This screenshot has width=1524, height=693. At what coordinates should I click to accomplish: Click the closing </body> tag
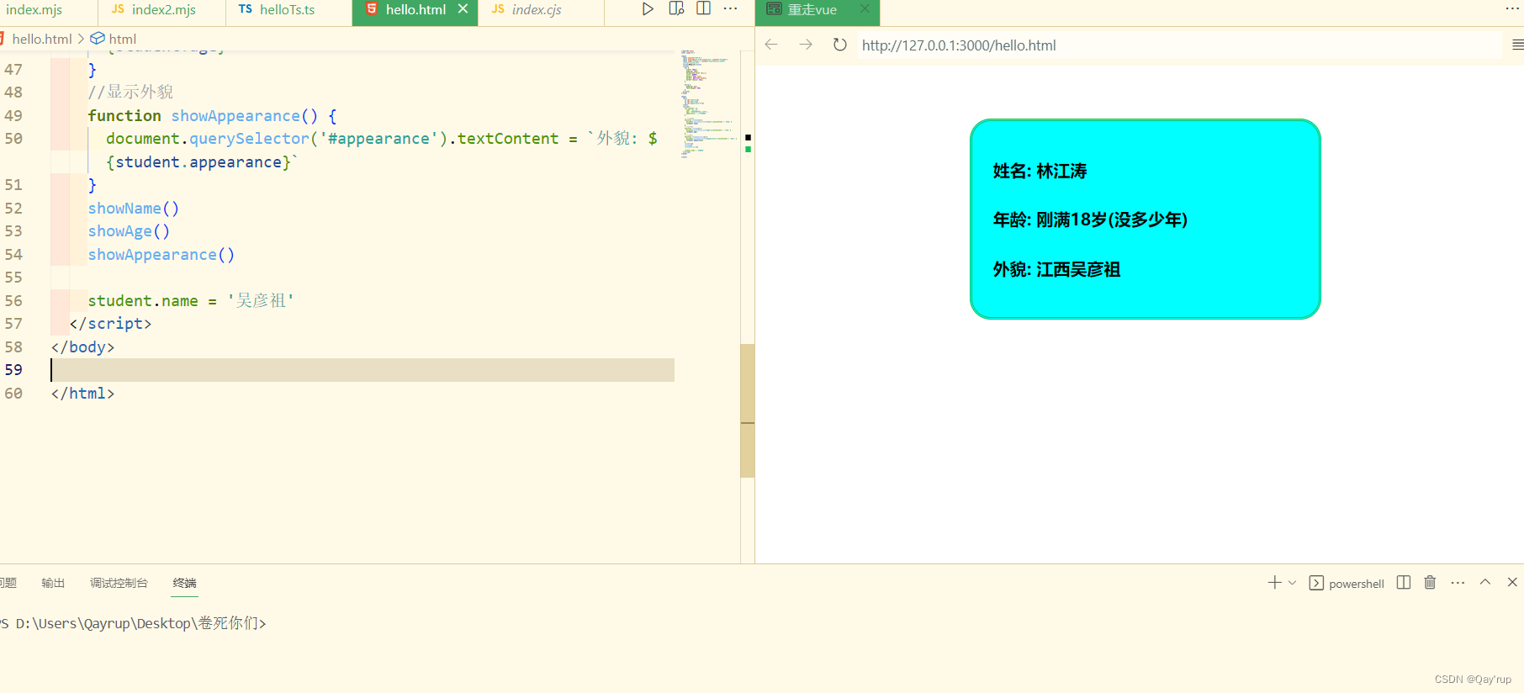(x=82, y=346)
